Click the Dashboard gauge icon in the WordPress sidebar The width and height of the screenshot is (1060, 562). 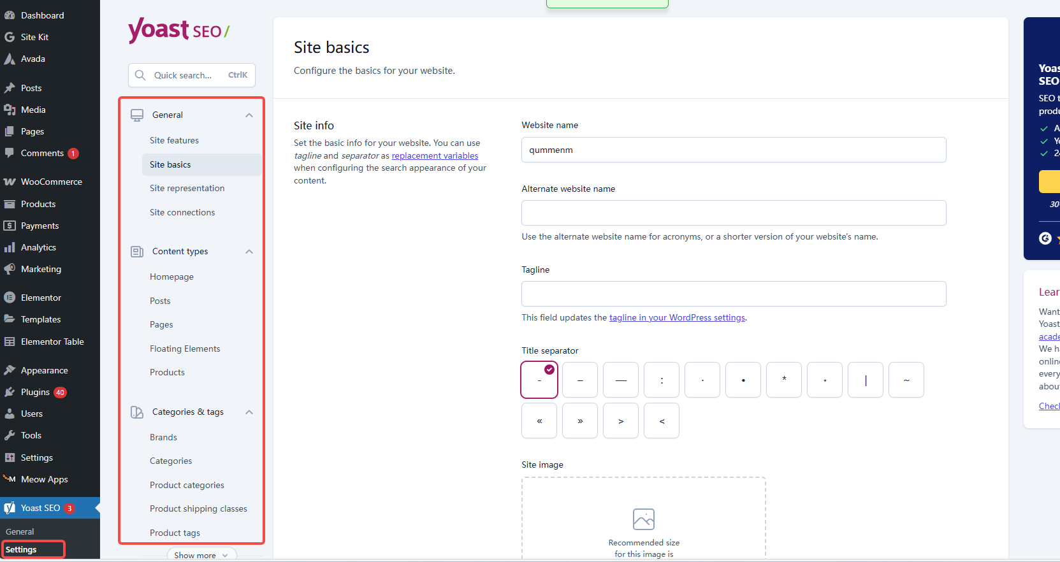[10, 15]
